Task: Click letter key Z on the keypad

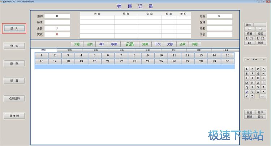Action: coord(252,96)
